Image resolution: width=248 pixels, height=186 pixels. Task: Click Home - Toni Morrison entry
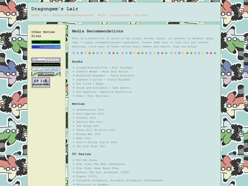click(x=92, y=96)
